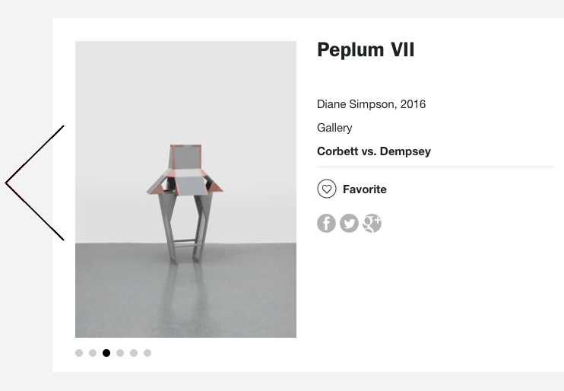
Task: Select the second carousel dot
Action: click(93, 353)
